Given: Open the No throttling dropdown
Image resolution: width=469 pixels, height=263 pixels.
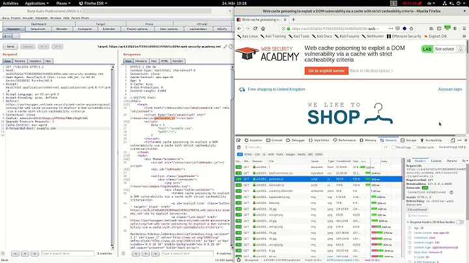Looking at the screenshot, I should tap(448, 147).
